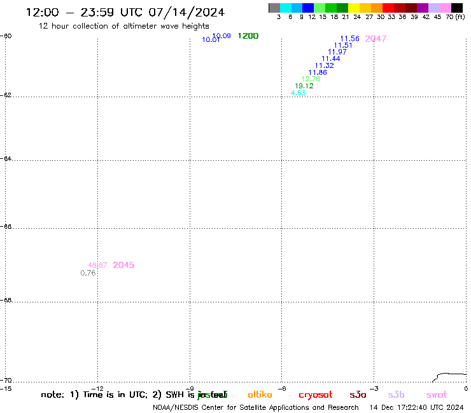
Task: Select the 11.51 wave height value
Action: point(343,45)
